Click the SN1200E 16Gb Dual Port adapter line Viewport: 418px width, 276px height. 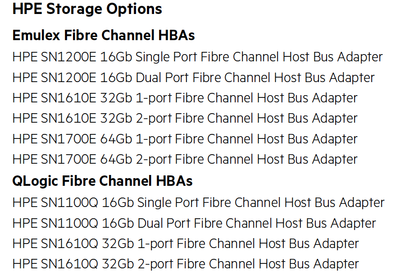194,78
